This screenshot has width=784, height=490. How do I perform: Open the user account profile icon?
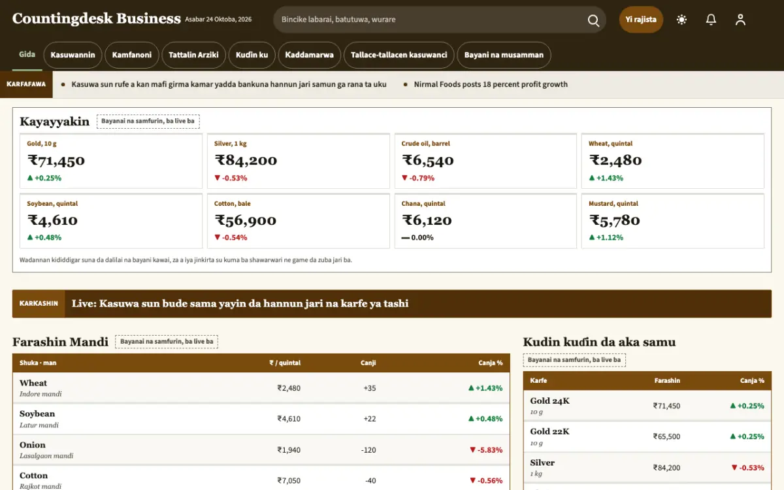tap(740, 20)
